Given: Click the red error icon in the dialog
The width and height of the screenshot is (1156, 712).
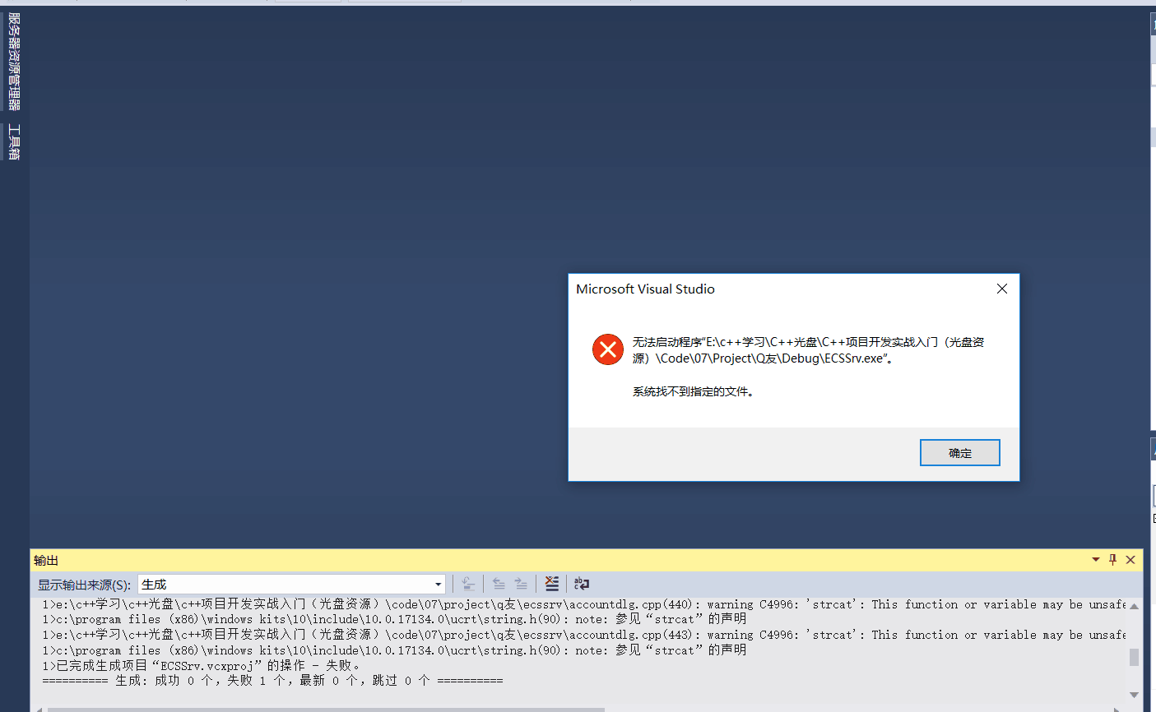Looking at the screenshot, I should 608,349.
